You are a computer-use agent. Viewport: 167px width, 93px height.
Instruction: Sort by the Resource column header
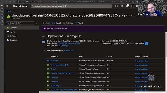click(54, 56)
